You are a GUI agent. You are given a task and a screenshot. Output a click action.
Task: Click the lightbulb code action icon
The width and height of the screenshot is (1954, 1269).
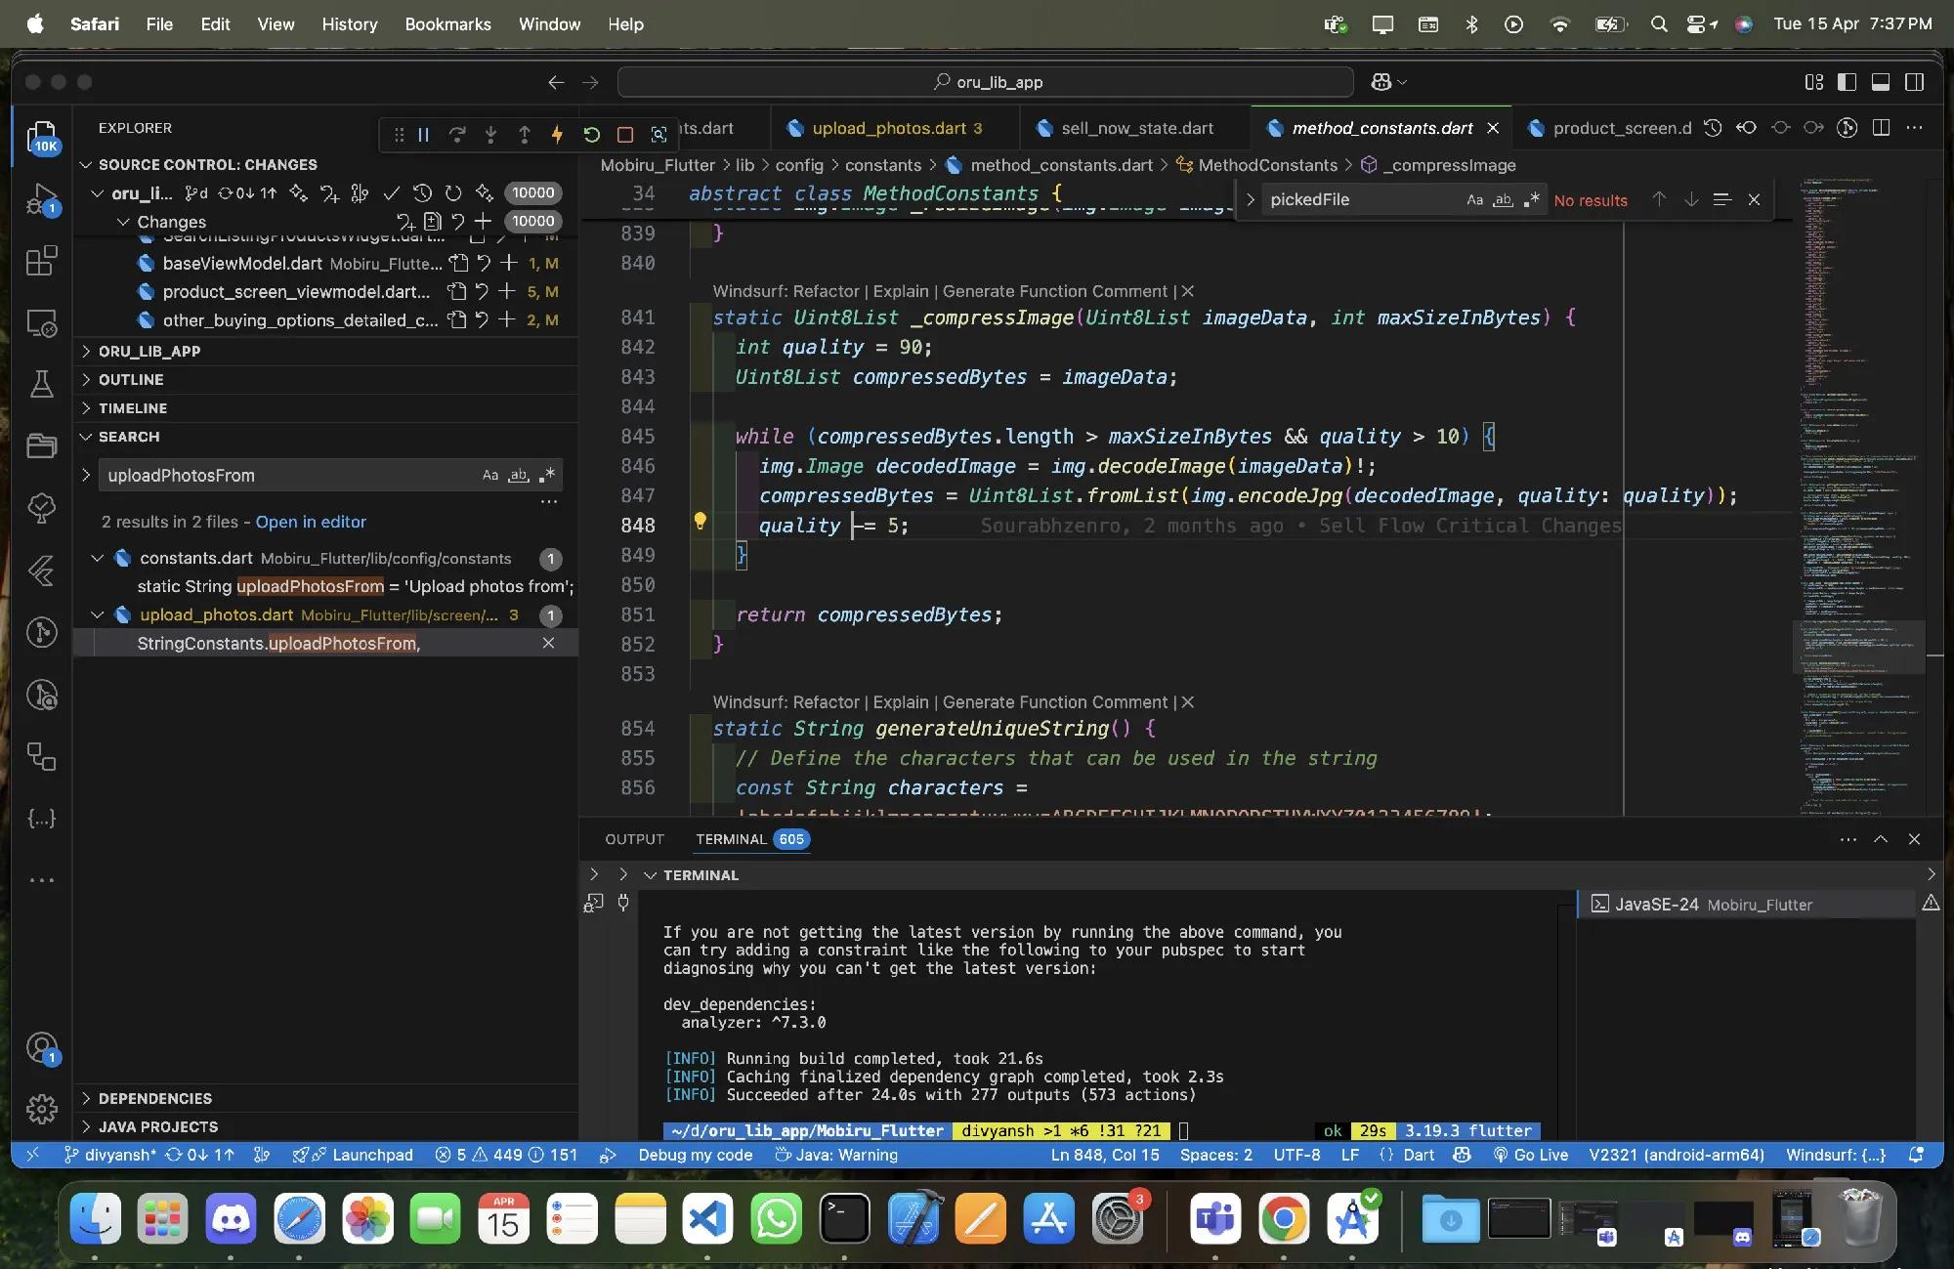[x=700, y=522]
